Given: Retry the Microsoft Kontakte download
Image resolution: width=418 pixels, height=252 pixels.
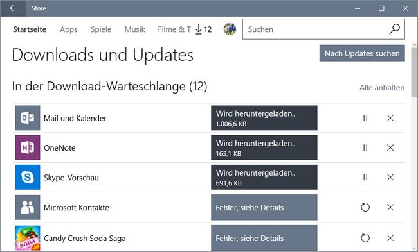Looking at the screenshot, I should pyautogui.click(x=365, y=207).
